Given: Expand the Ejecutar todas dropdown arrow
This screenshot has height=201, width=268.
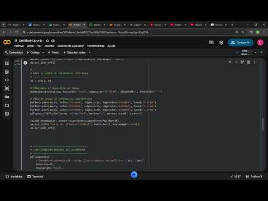Looking at the screenshot, I should (x=89, y=52).
